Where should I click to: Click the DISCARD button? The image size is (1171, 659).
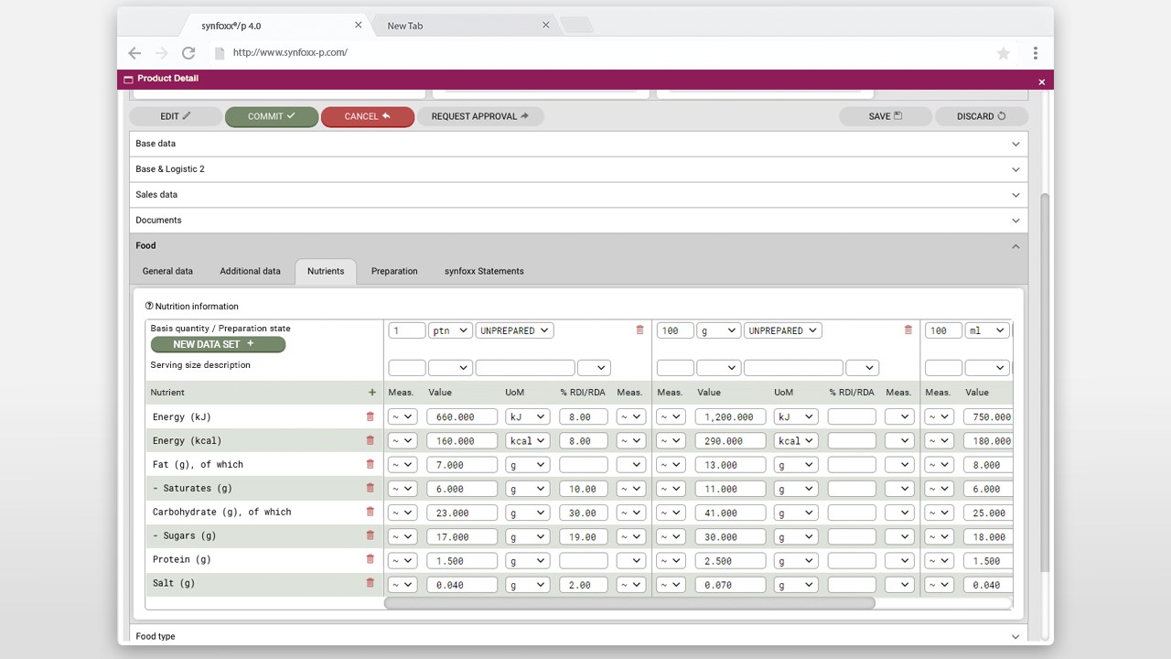982,116
